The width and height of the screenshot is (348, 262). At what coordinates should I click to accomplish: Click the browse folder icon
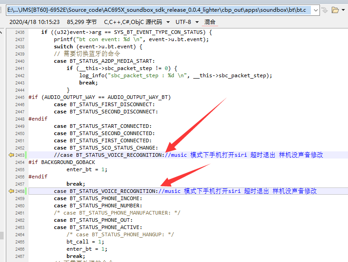point(335,10)
